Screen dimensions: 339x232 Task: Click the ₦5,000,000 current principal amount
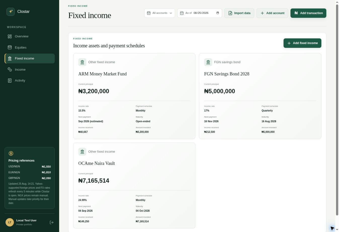click(x=220, y=91)
